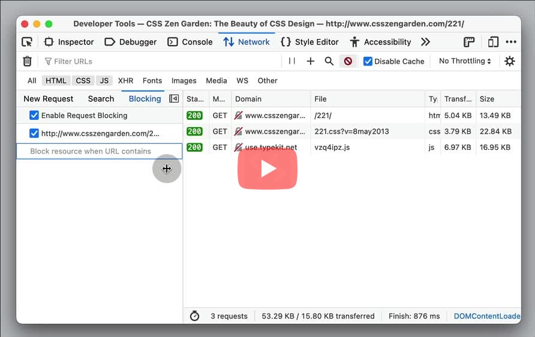Screen dimensions: 535x337
Task: Select the 221.css?v=8may2013 request
Action: 351,131
